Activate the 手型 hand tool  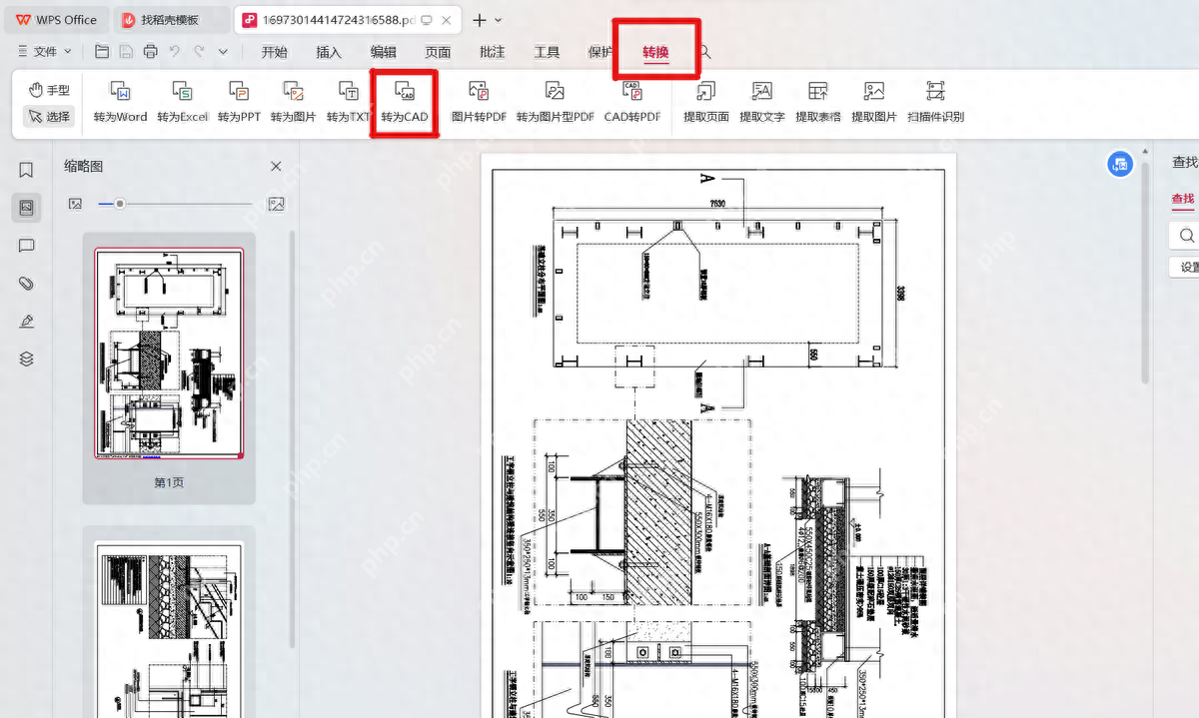49,90
